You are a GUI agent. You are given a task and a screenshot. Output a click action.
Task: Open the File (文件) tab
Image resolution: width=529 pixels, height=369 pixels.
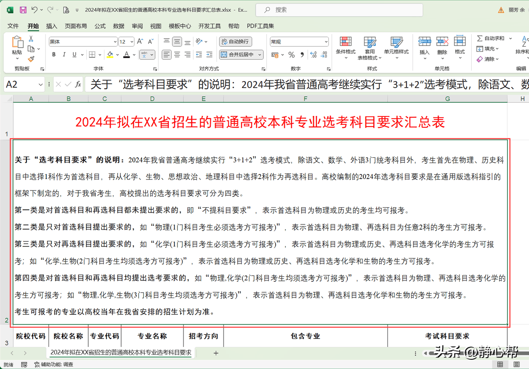[x=13, y=26]
